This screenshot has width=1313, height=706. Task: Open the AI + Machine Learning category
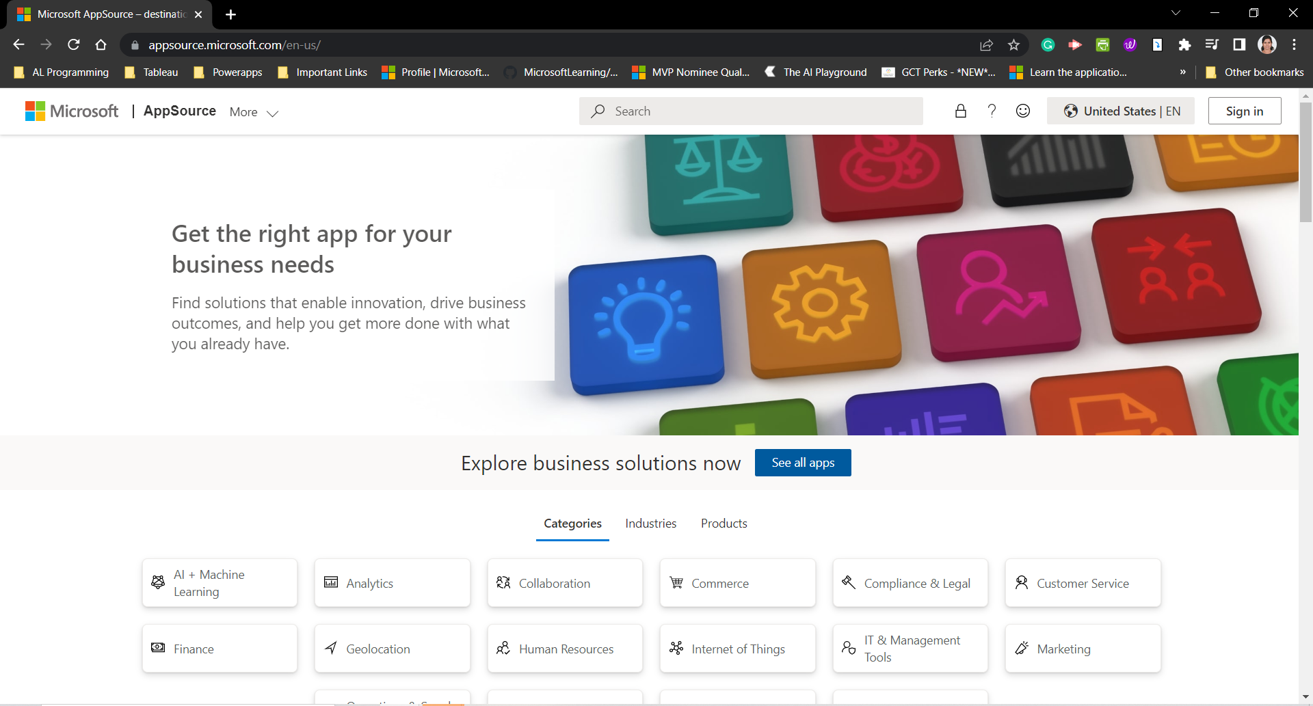220,583
